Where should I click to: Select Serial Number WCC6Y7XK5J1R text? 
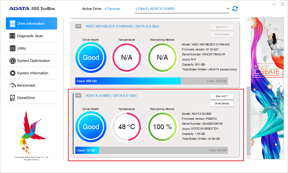pos(204,54)
